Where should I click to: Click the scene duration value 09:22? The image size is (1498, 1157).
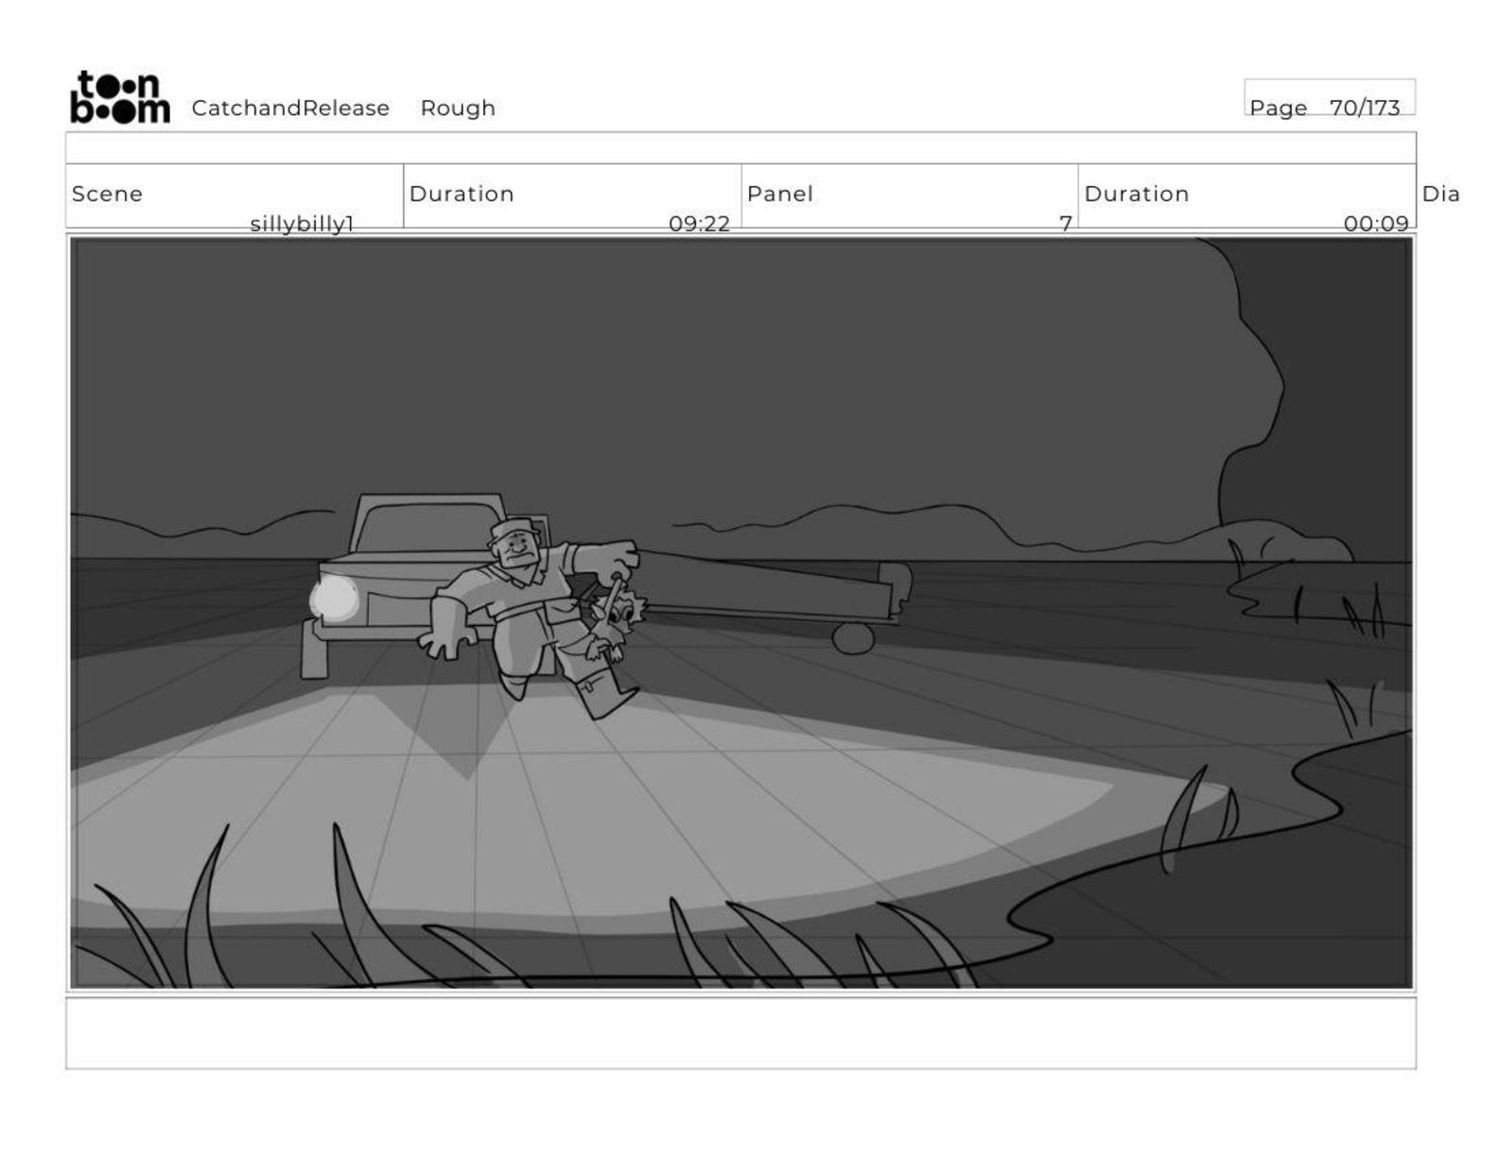tap(699, 224)
